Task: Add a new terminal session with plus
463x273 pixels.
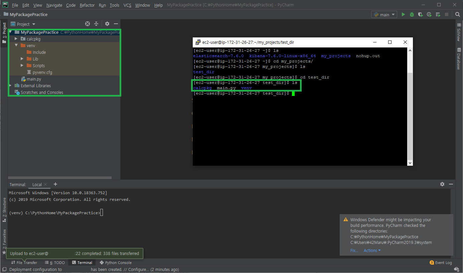Action: coord(55,184)
